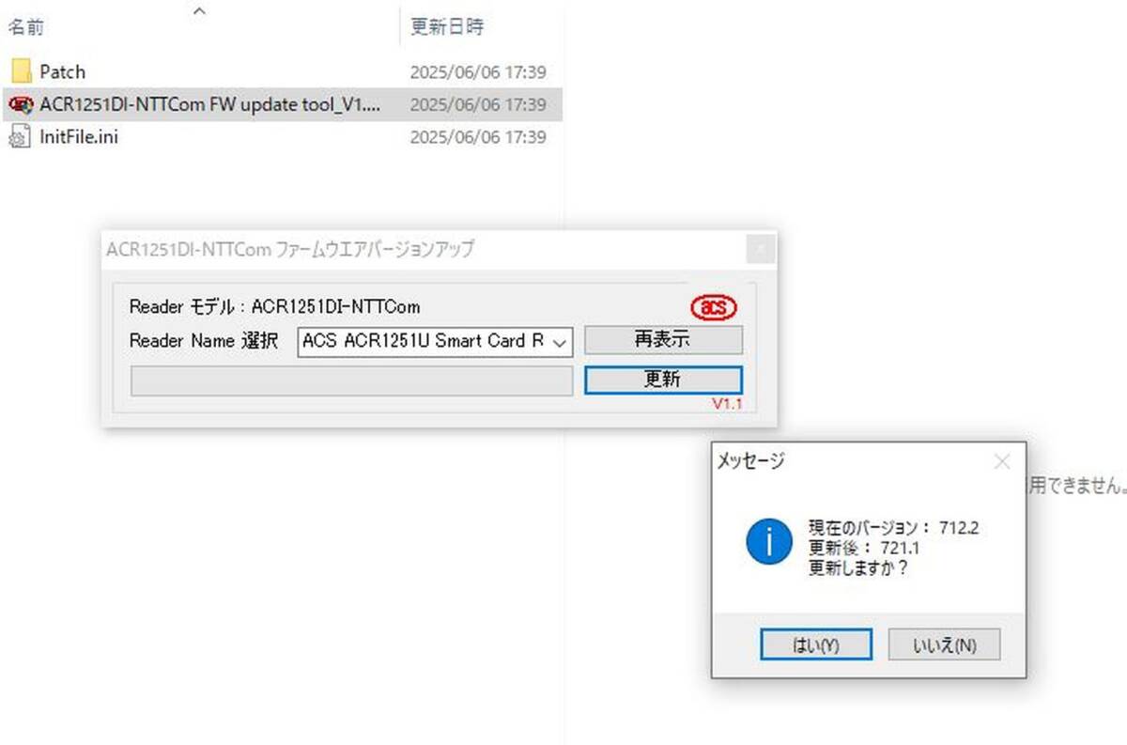Close the メッセージ dialog with X
Image resolution: width=1127 pixels, height=745 pixels.
coord(1002,461)
